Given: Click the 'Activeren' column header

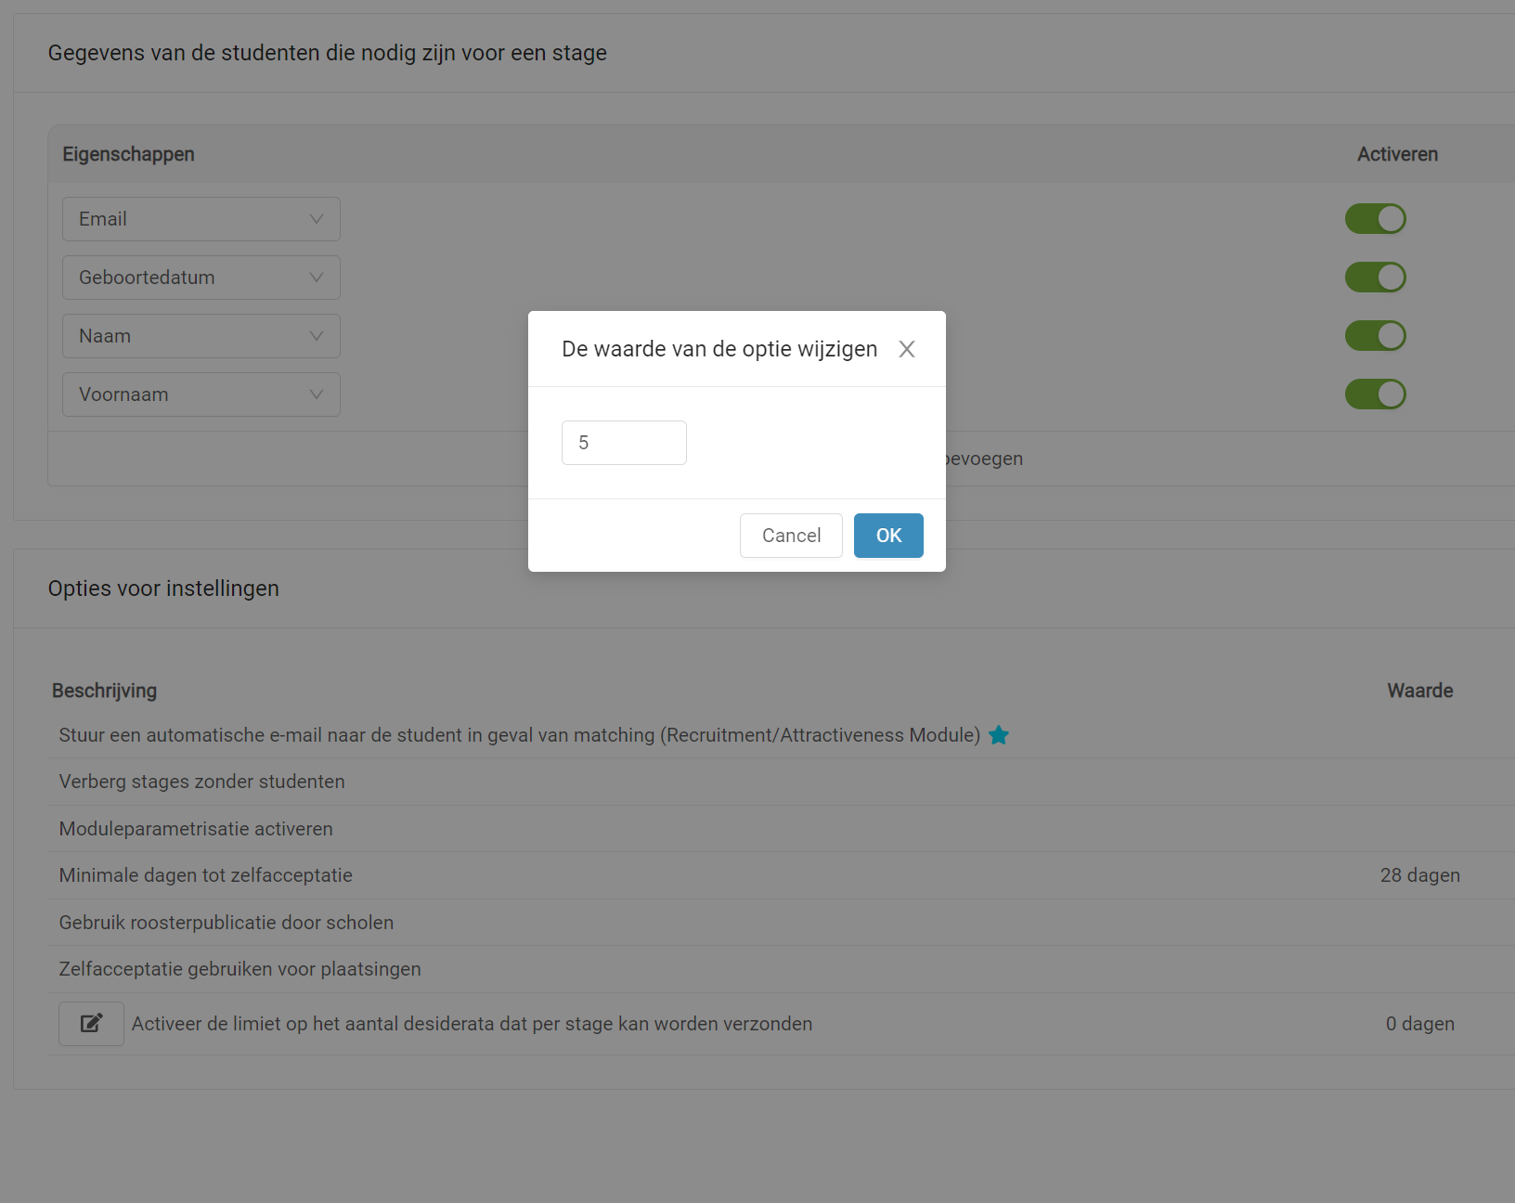Looking at the screenshot, I should pos(1397,154).
